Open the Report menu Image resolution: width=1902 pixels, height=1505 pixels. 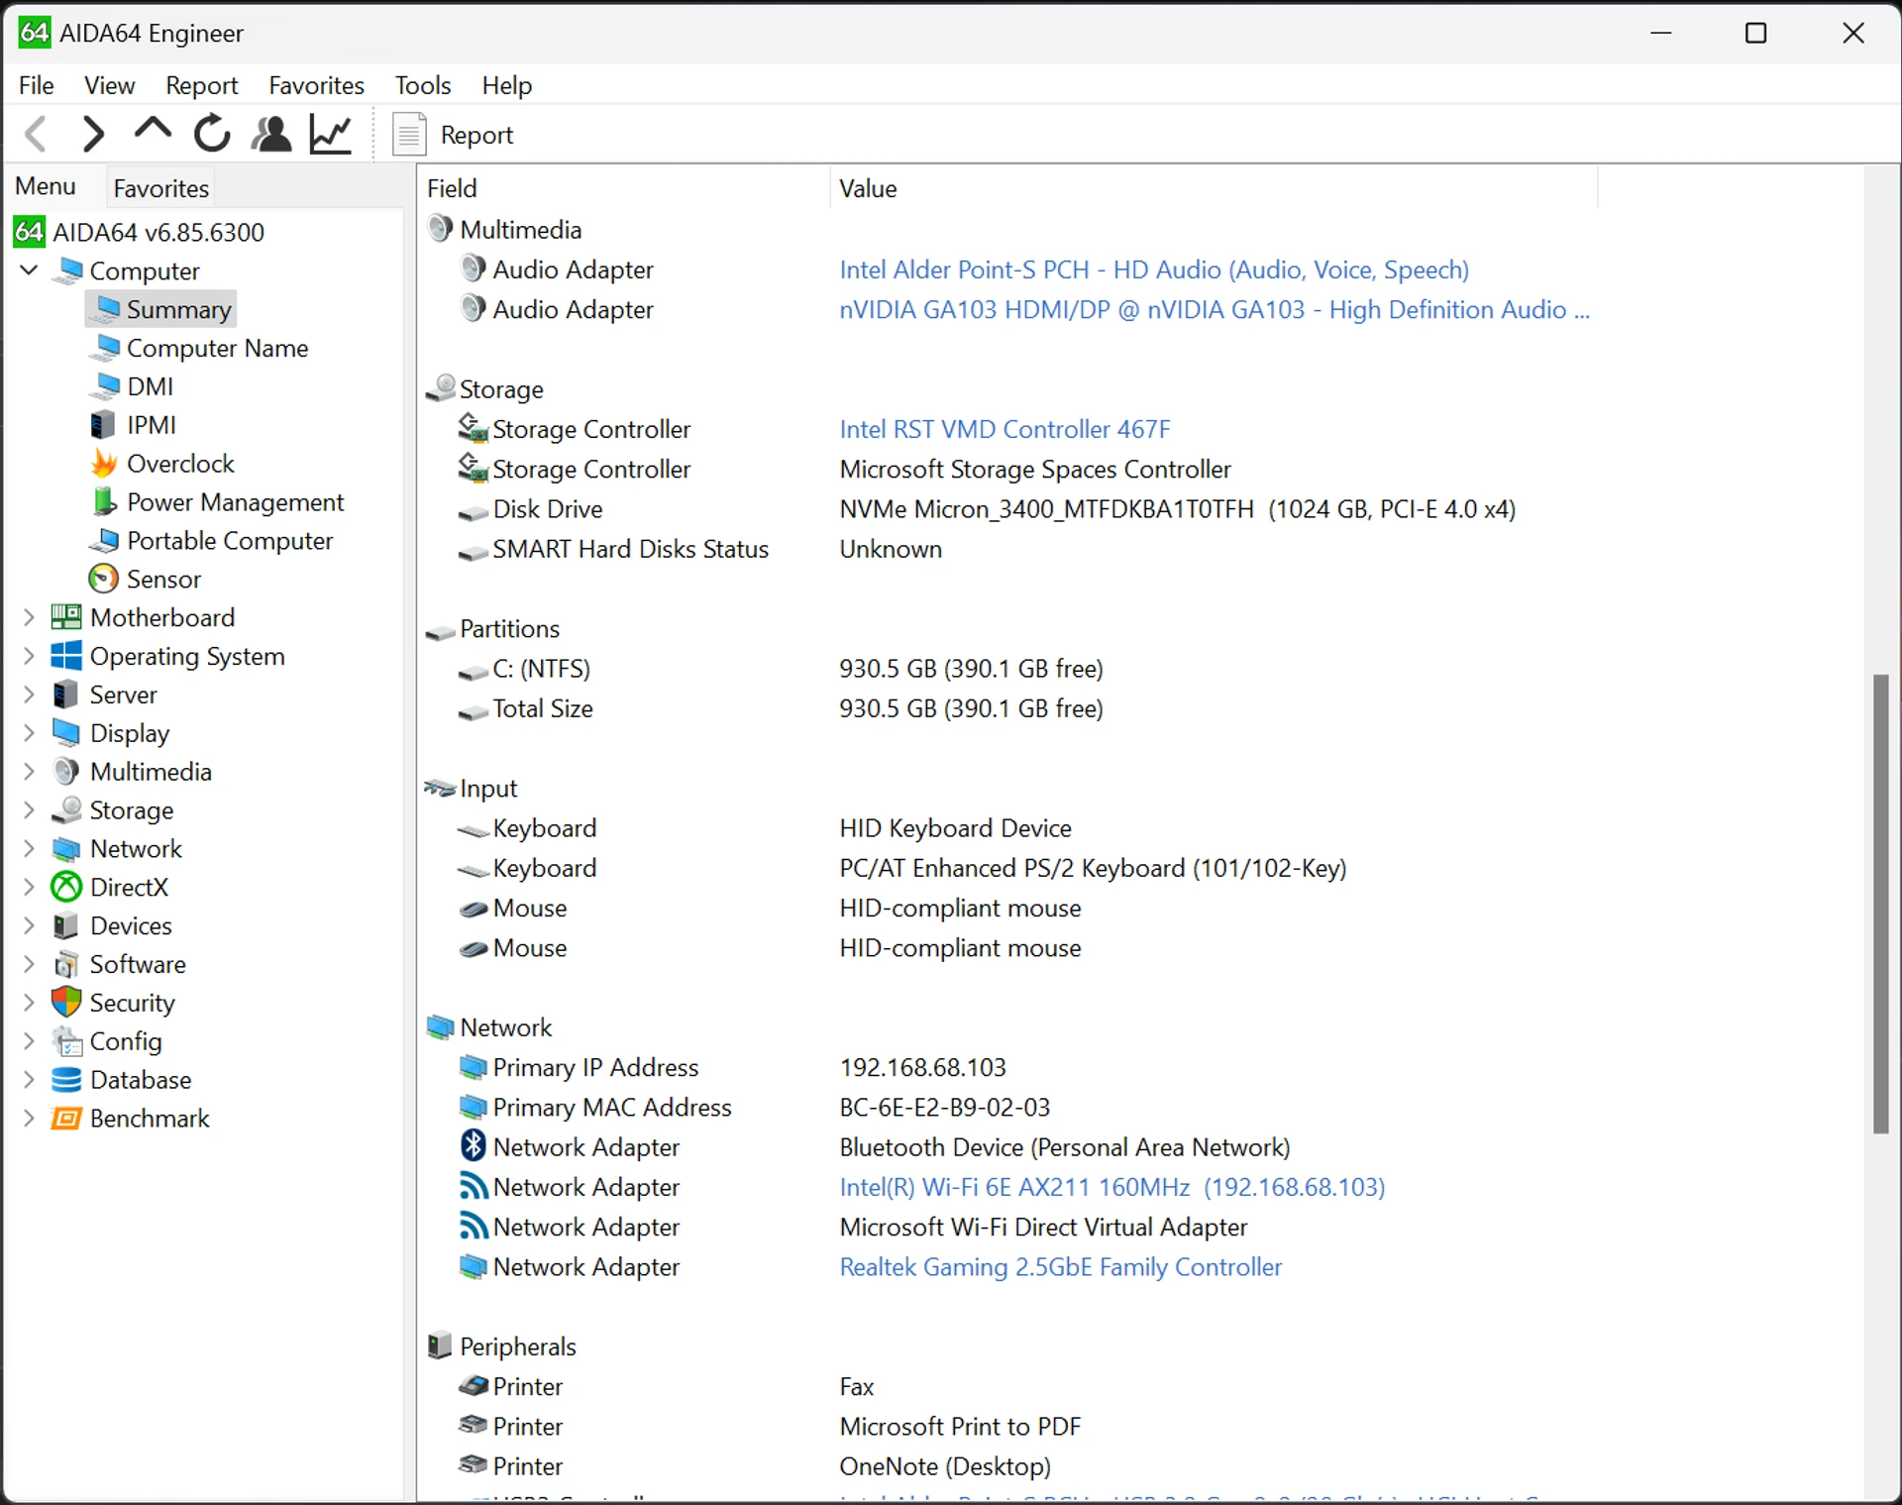click(202, 85)
